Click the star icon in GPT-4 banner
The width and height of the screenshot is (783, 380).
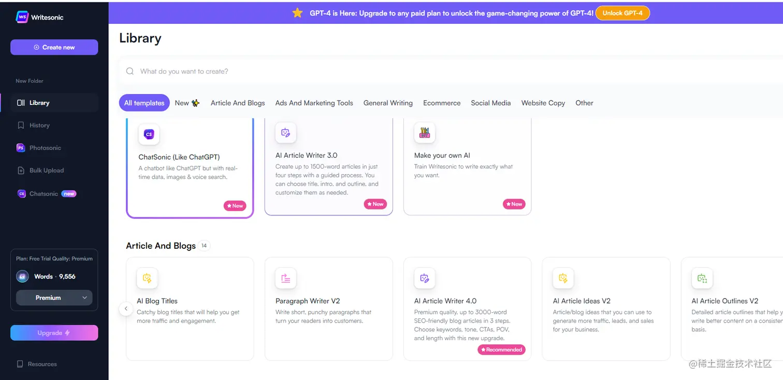point(297,13)
